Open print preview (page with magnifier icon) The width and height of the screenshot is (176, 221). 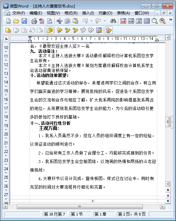(x=50, y=21)
